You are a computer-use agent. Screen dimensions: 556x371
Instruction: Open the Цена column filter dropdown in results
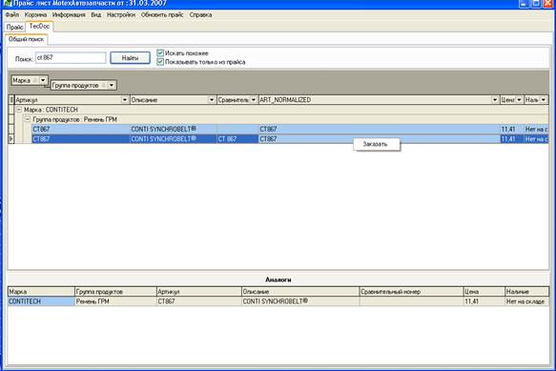(x=519, y=100)
